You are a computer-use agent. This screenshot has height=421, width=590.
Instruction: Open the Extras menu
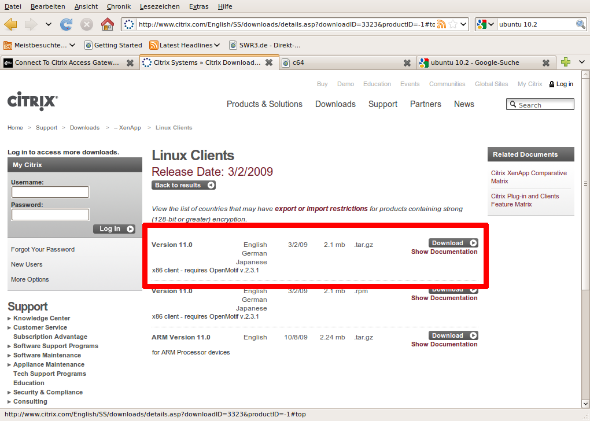click(x=198, y=6)
